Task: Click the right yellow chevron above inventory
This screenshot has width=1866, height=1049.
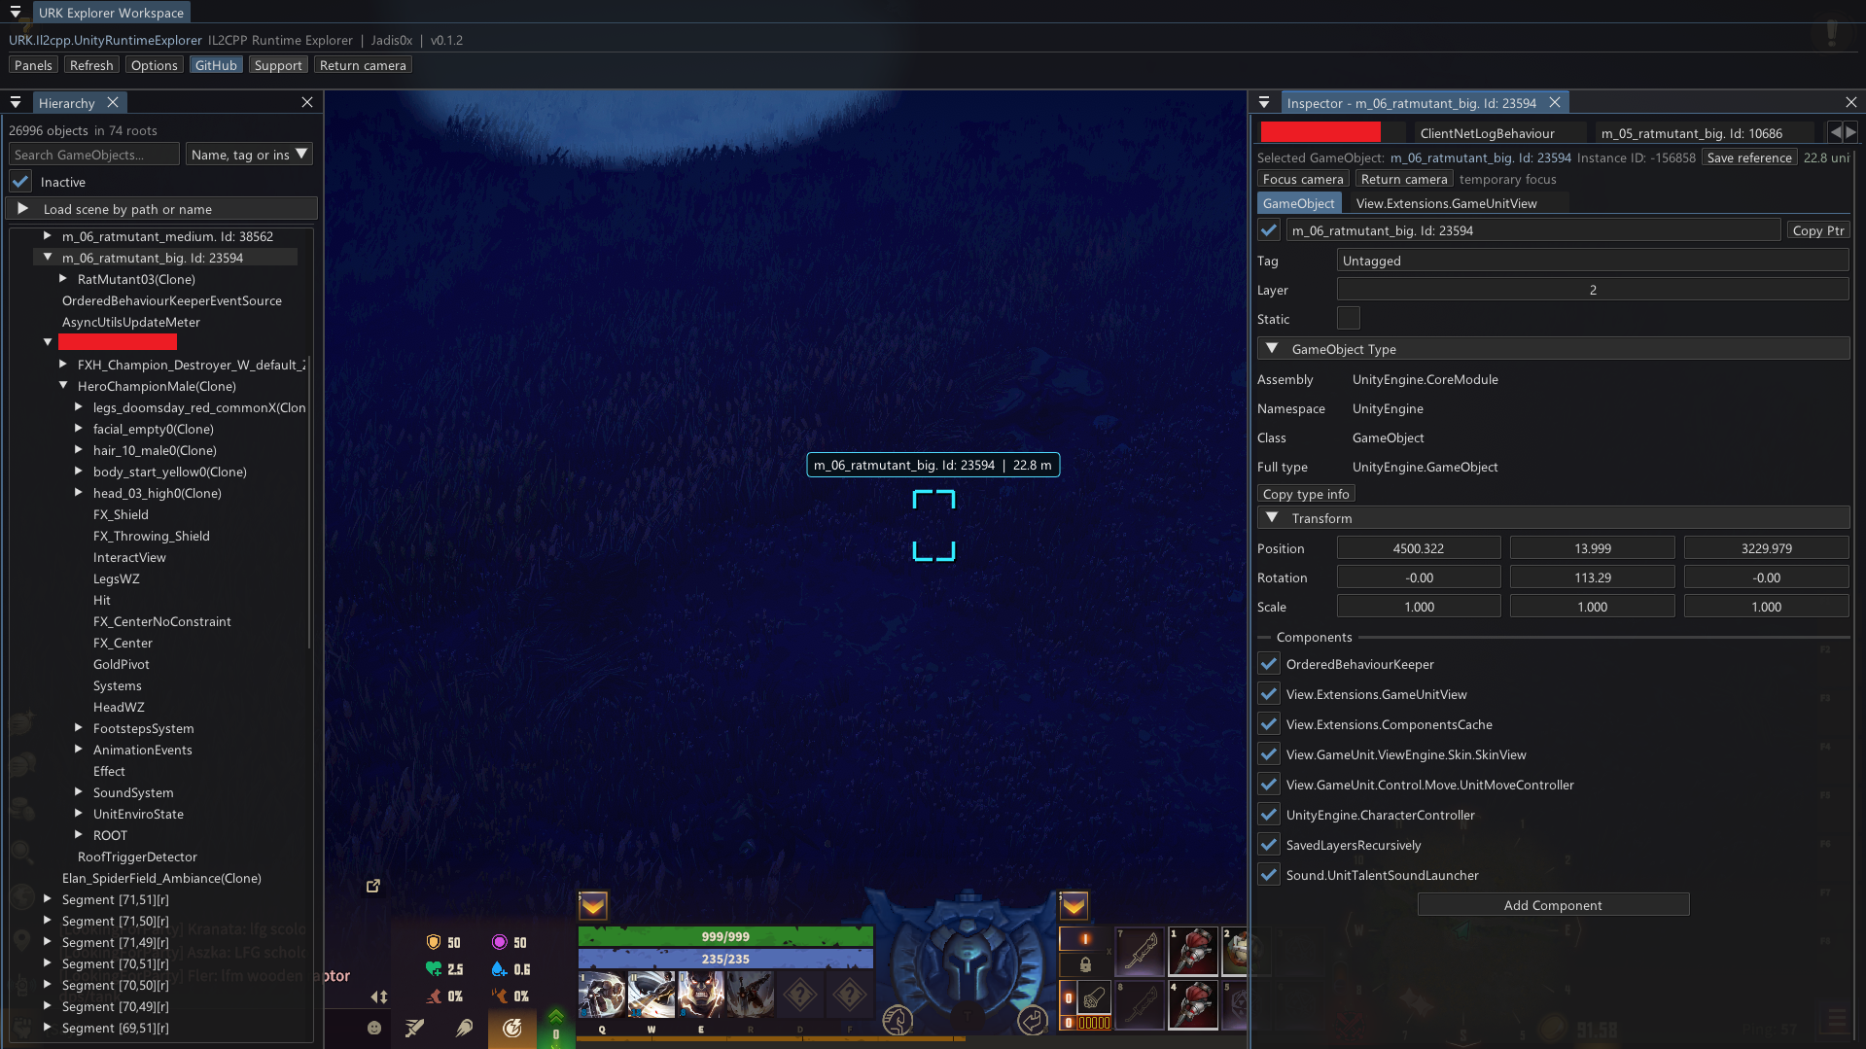Action: pos(1074,906)
